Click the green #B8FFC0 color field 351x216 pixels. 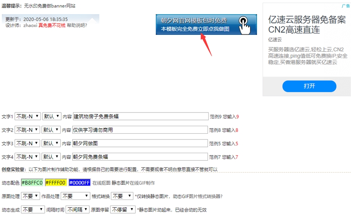point(32,183)
